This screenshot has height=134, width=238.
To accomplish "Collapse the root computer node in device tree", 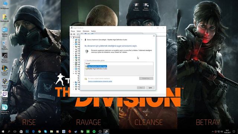I will click(71, 37).
